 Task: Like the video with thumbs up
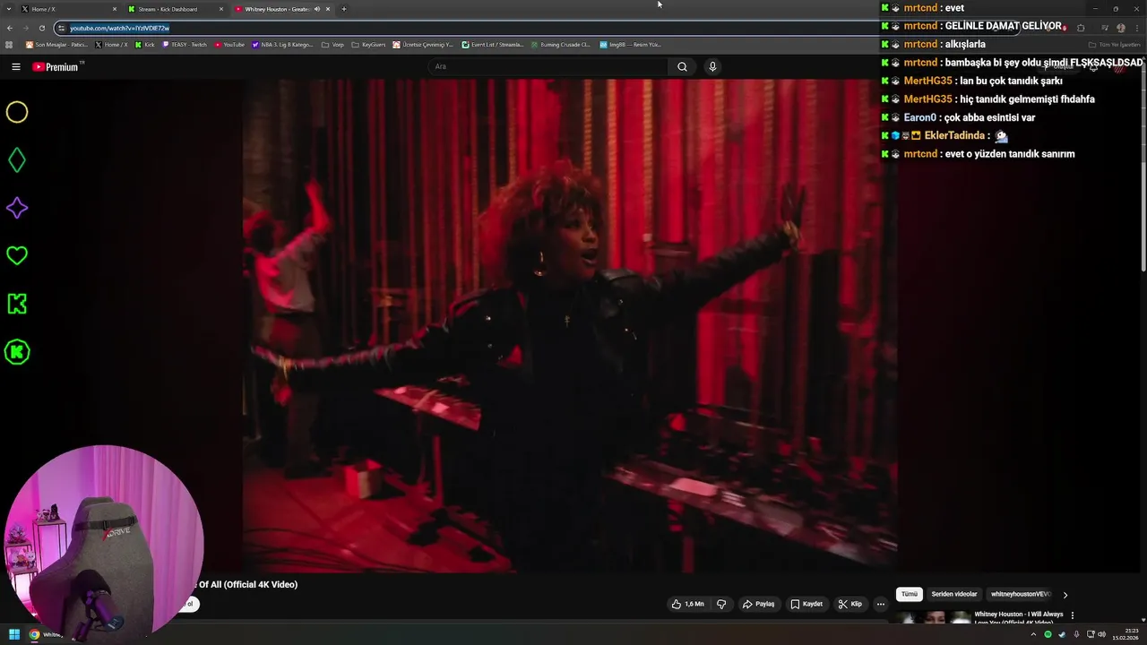(x=688, y=604)
